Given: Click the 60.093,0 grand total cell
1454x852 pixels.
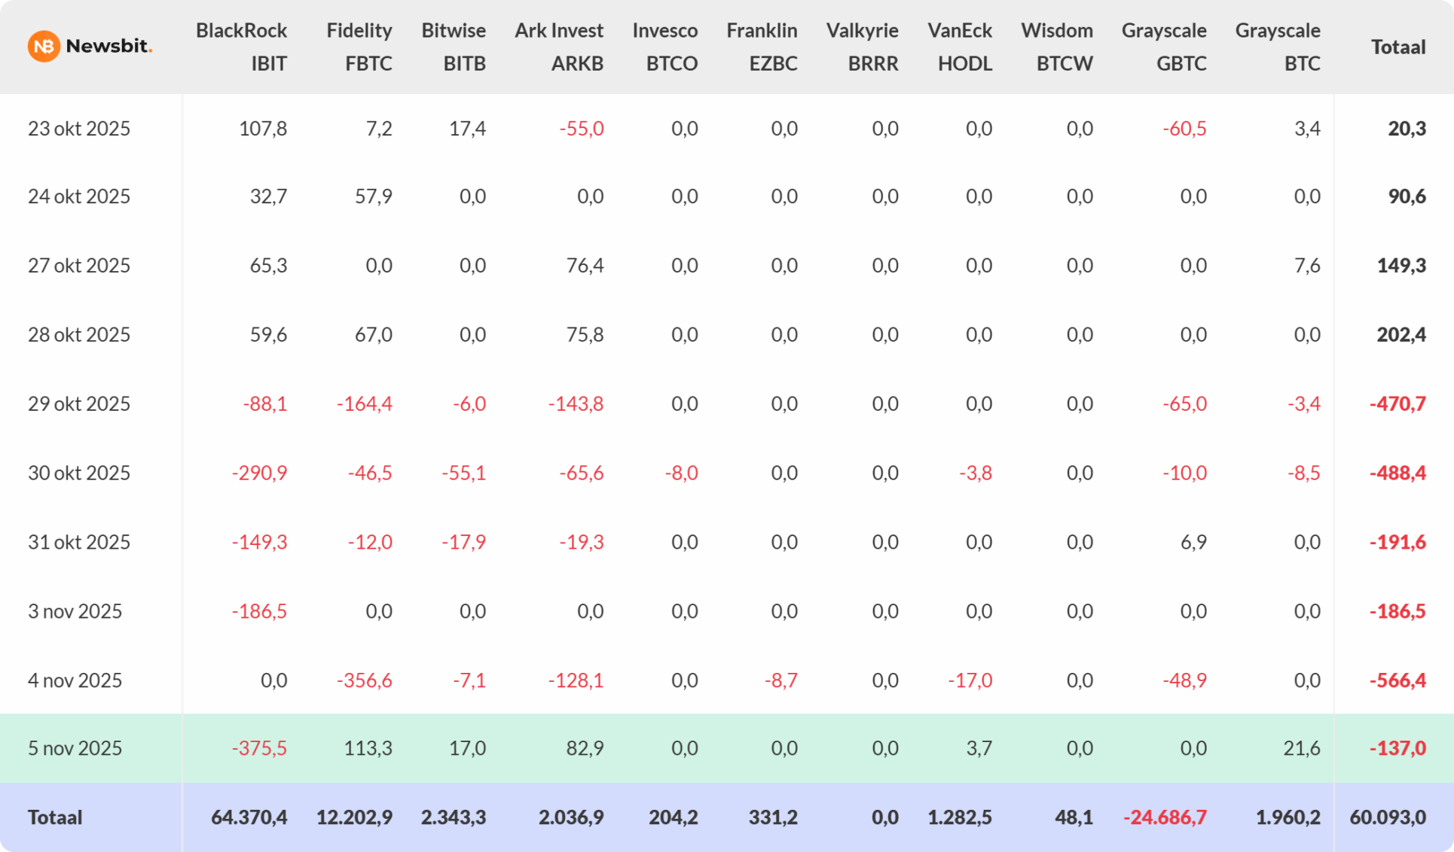Looking at the screenshot, I should point(1387,817).
